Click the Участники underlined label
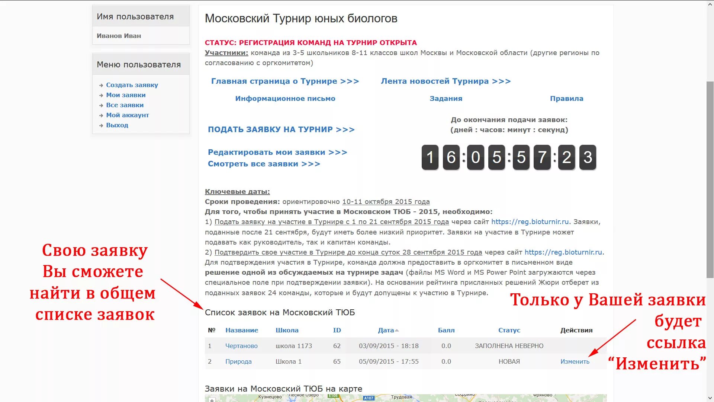 [226, 53]
